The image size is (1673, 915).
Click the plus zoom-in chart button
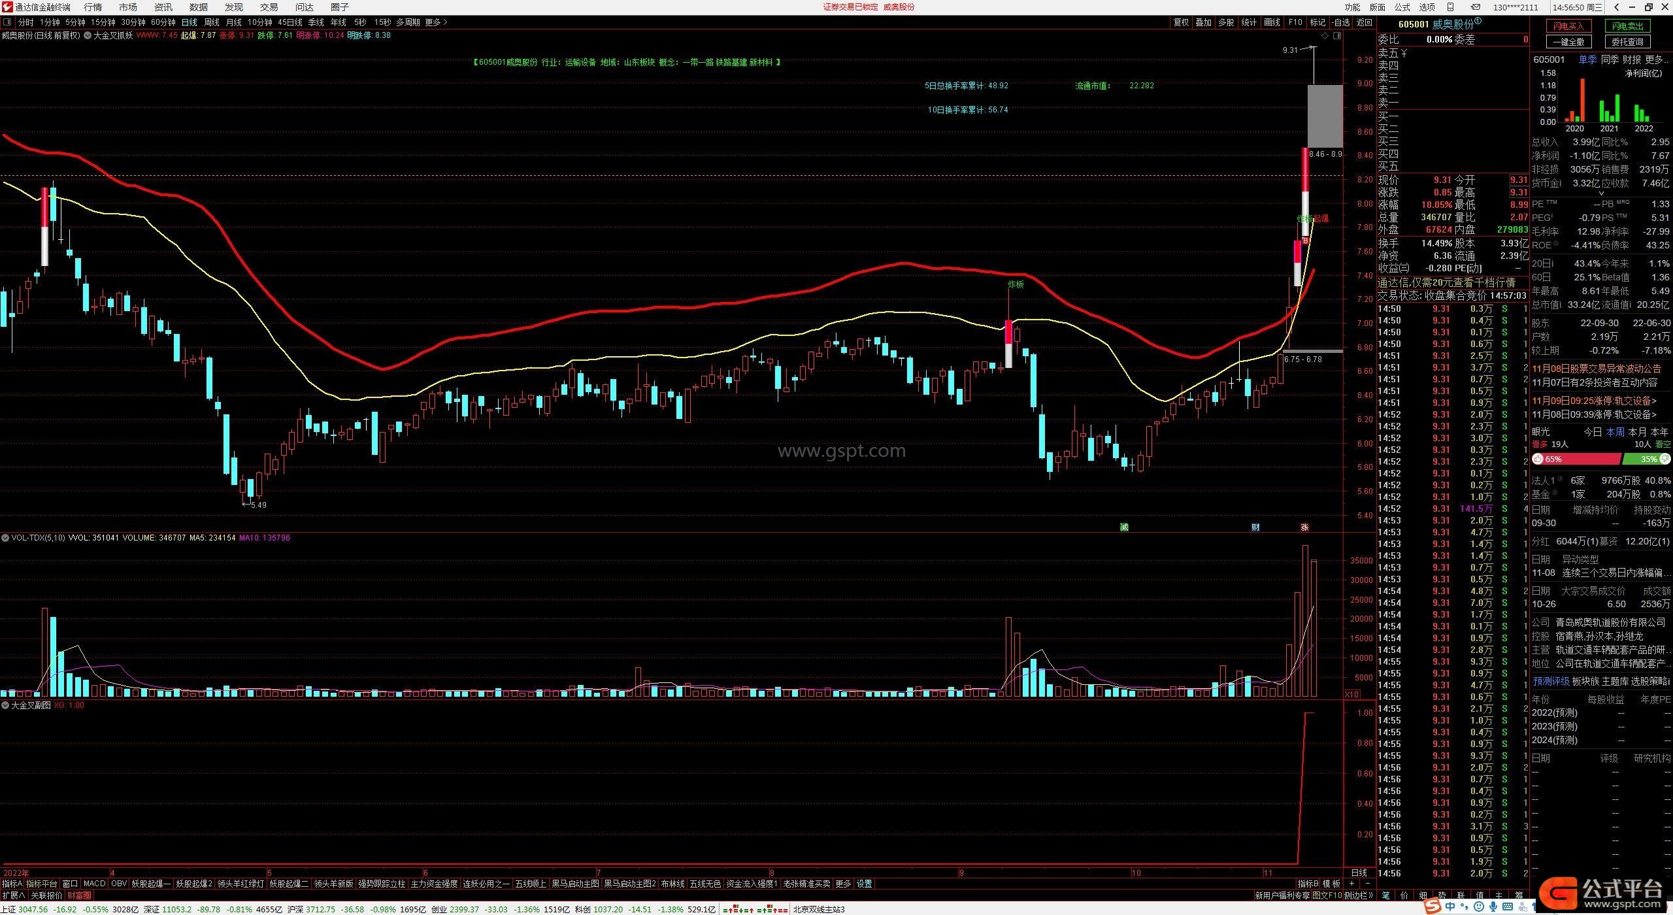pos(1351,884)
